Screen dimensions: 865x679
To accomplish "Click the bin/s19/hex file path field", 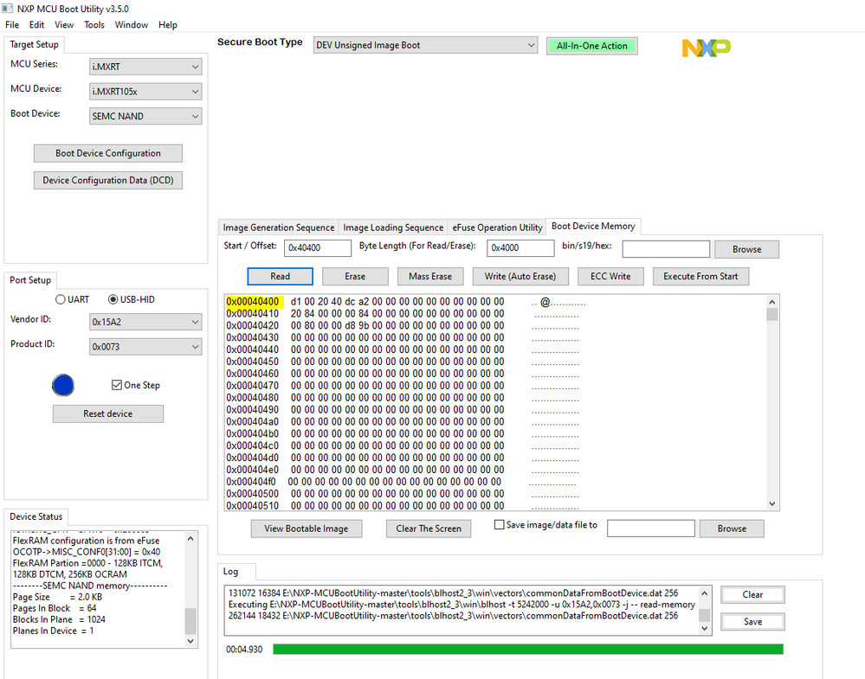I will (666, 249).
